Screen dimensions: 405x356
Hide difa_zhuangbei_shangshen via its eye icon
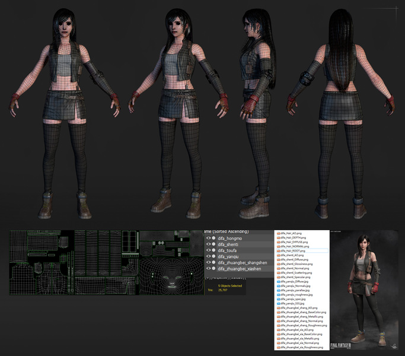click(x=208, y=262)
